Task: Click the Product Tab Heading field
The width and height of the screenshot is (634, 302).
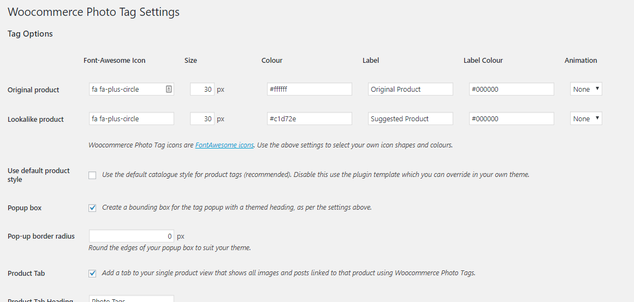Action: pyautogui.click(x=132, y=299)
